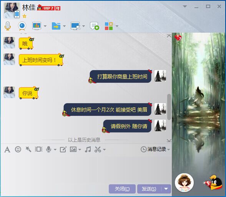Expand 消息记录 dropdown arrow
226x197 pixels.
pyautogui.click(x=168, y=149)
